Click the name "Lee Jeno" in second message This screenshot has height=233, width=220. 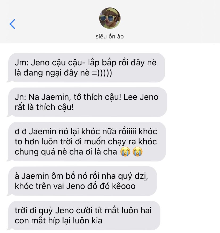point(141,97)
